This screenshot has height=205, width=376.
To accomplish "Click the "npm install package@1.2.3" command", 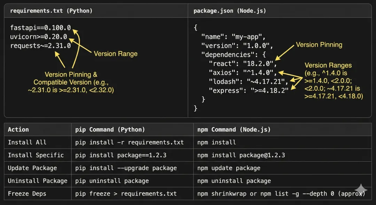I will pyautogui.click(x=241, y=155).
